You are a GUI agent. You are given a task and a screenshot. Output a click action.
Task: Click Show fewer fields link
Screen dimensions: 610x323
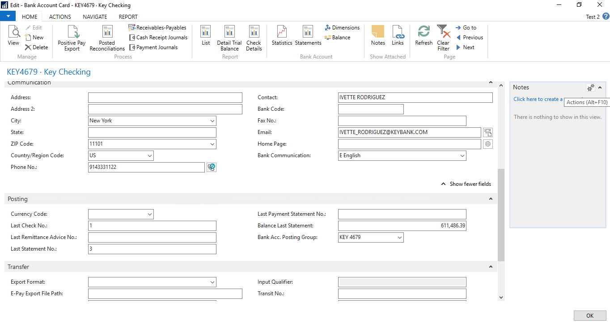[466, 184]
